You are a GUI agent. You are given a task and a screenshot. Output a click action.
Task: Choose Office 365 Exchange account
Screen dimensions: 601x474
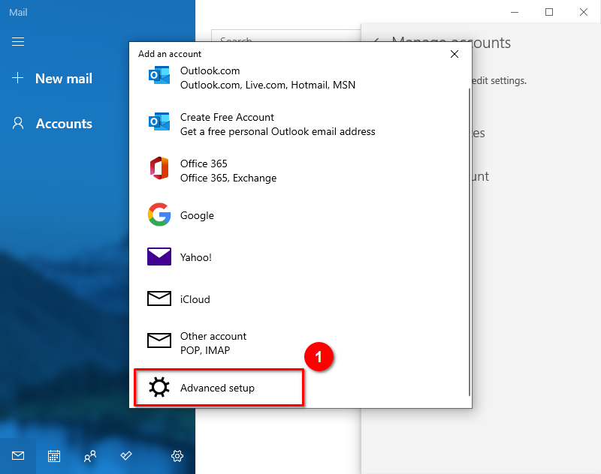299,170
